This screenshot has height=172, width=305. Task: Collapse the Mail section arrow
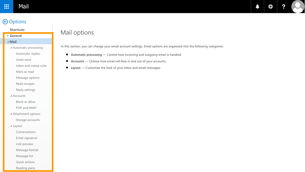pyautogui.click(x=8, y=42)
